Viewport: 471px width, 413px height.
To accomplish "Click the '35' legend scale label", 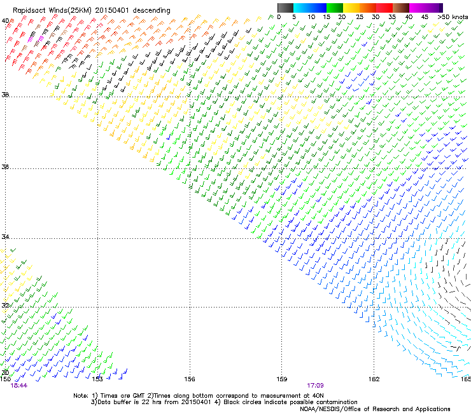I will click(x=392, y=17).
